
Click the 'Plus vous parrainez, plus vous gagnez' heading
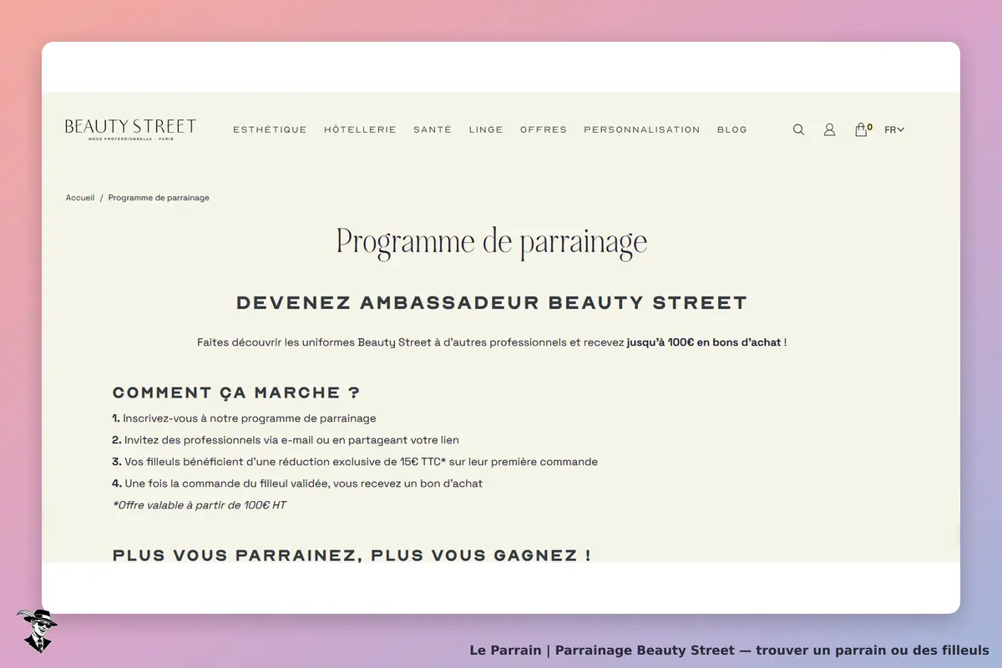352,555
